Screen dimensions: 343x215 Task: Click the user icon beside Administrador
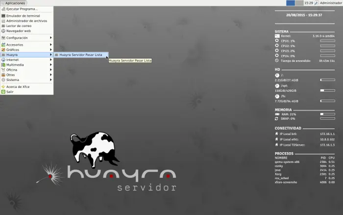point(317,3)
